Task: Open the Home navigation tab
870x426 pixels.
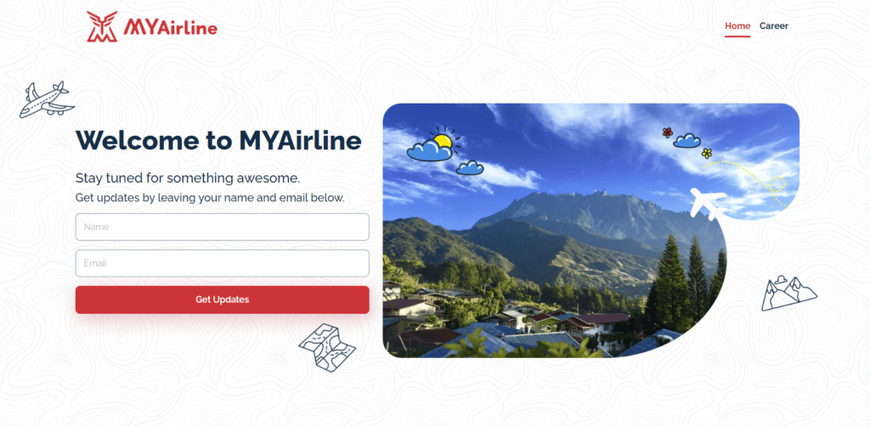Action: [x=737, y=26]
